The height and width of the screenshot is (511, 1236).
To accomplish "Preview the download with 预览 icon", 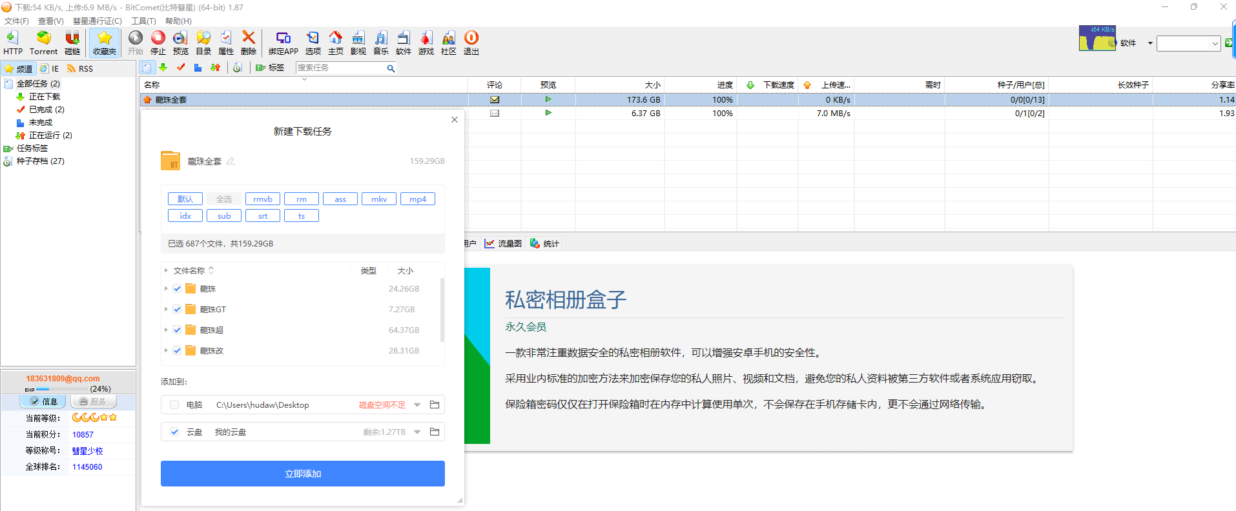I will pyautogui.click(x=181, y=43).
